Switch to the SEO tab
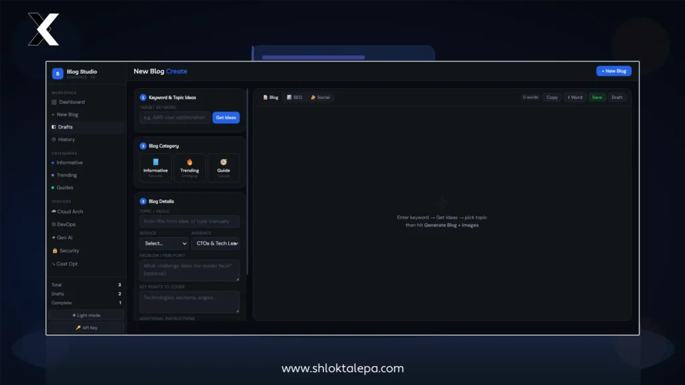The height and width of the screenshot is (385, 685). pyautogui.click(x=295, y=98)
